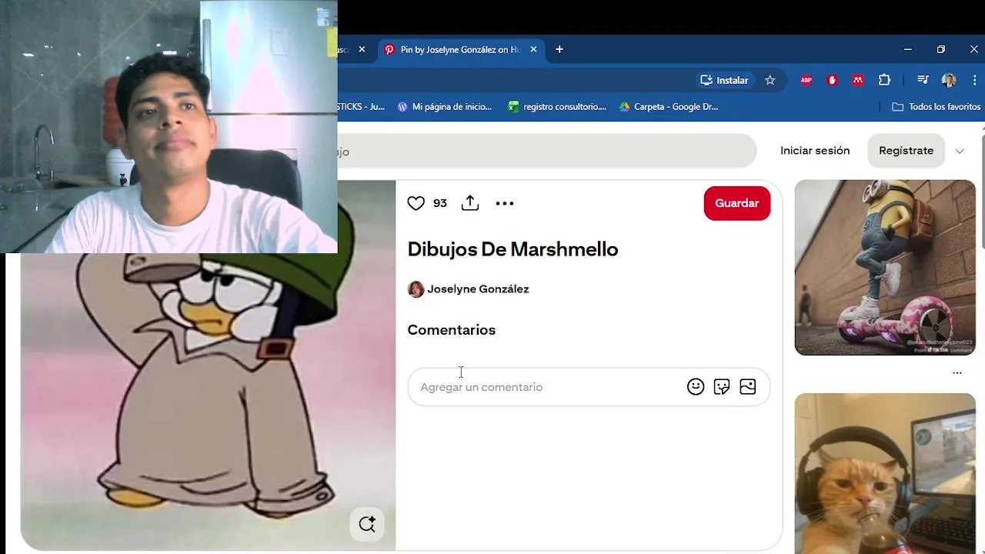Minimize the Chrome window
This screenshot has width=985, height=554.
[x=907, y=49]
